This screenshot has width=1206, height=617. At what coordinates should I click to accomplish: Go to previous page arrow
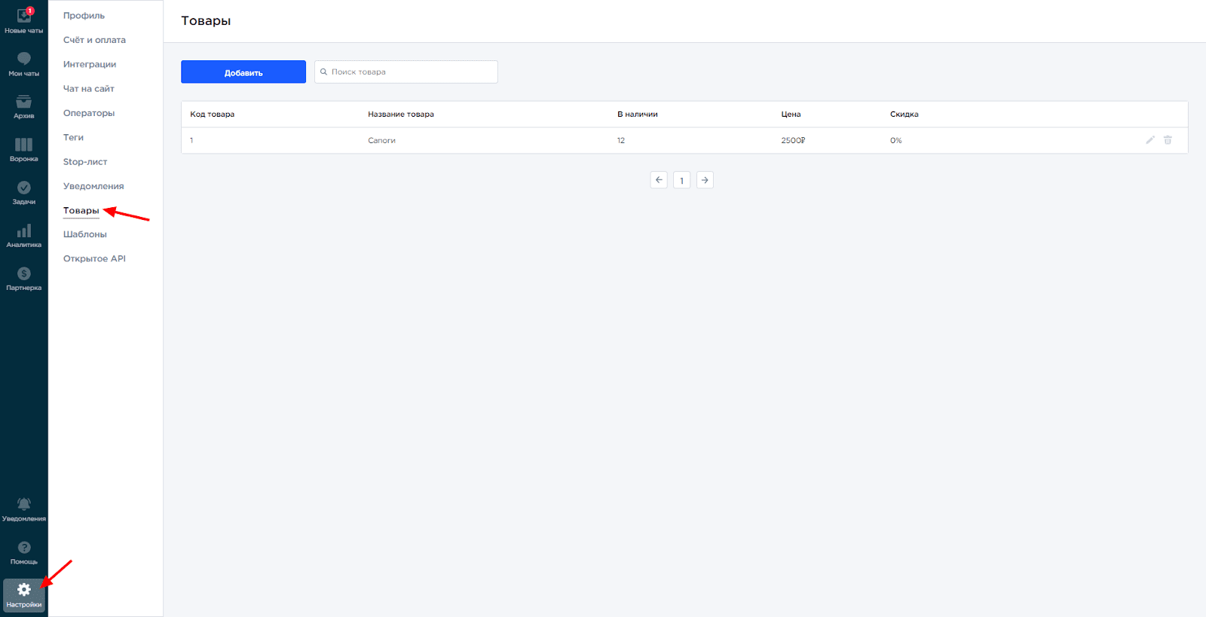pos(659,180)
